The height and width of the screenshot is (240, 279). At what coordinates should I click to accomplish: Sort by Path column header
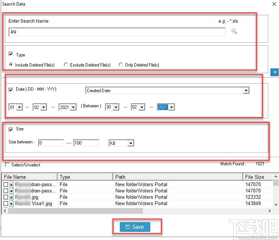[178, 177]
